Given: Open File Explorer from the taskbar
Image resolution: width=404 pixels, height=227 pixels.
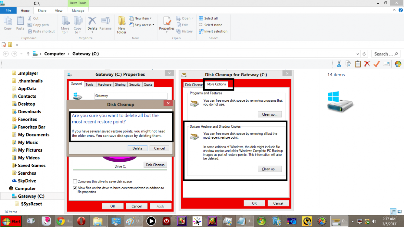Looking at the screenshot, I should tap(98, 221).
